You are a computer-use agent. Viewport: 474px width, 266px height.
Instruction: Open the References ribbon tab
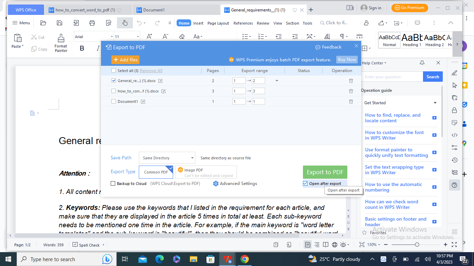tap(243, 23)
